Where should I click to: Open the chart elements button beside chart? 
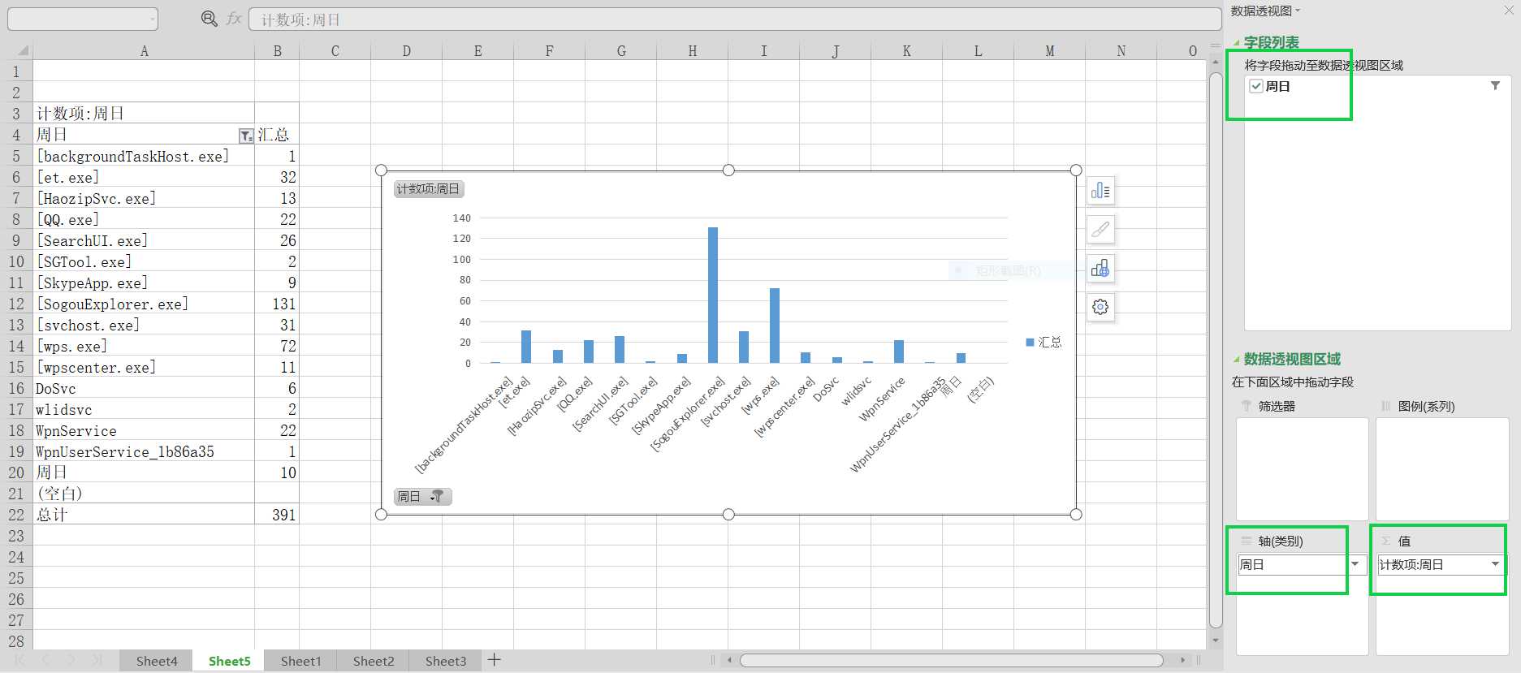point(1100,191)
